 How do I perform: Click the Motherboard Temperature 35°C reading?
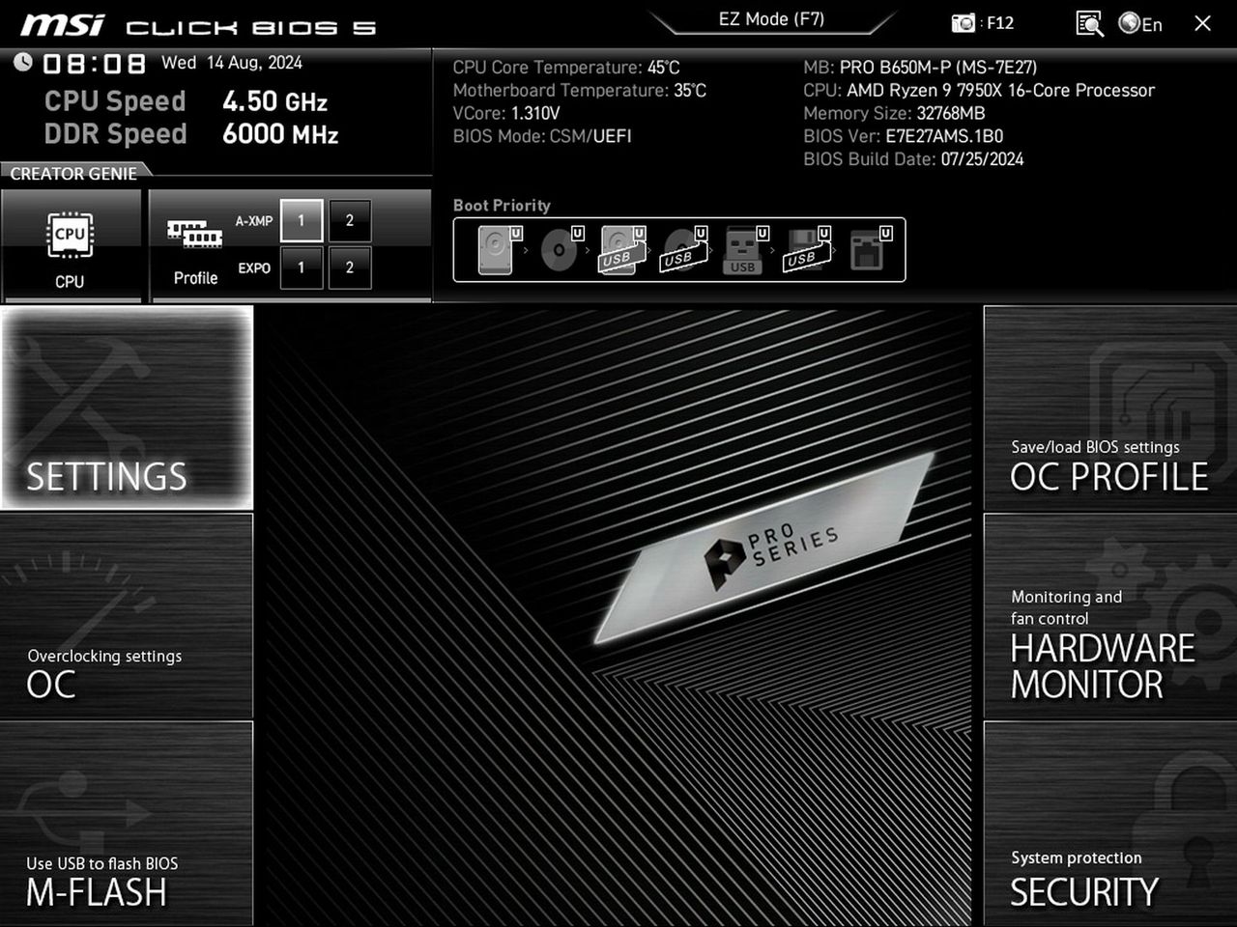[x=580, y=91]
